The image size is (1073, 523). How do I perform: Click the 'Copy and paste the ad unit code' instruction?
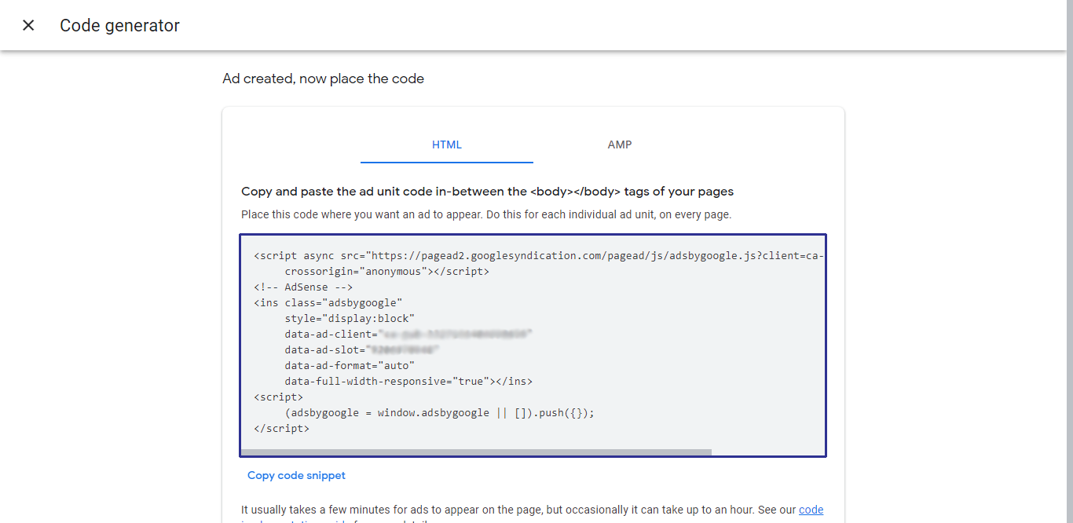click(487, 192)
